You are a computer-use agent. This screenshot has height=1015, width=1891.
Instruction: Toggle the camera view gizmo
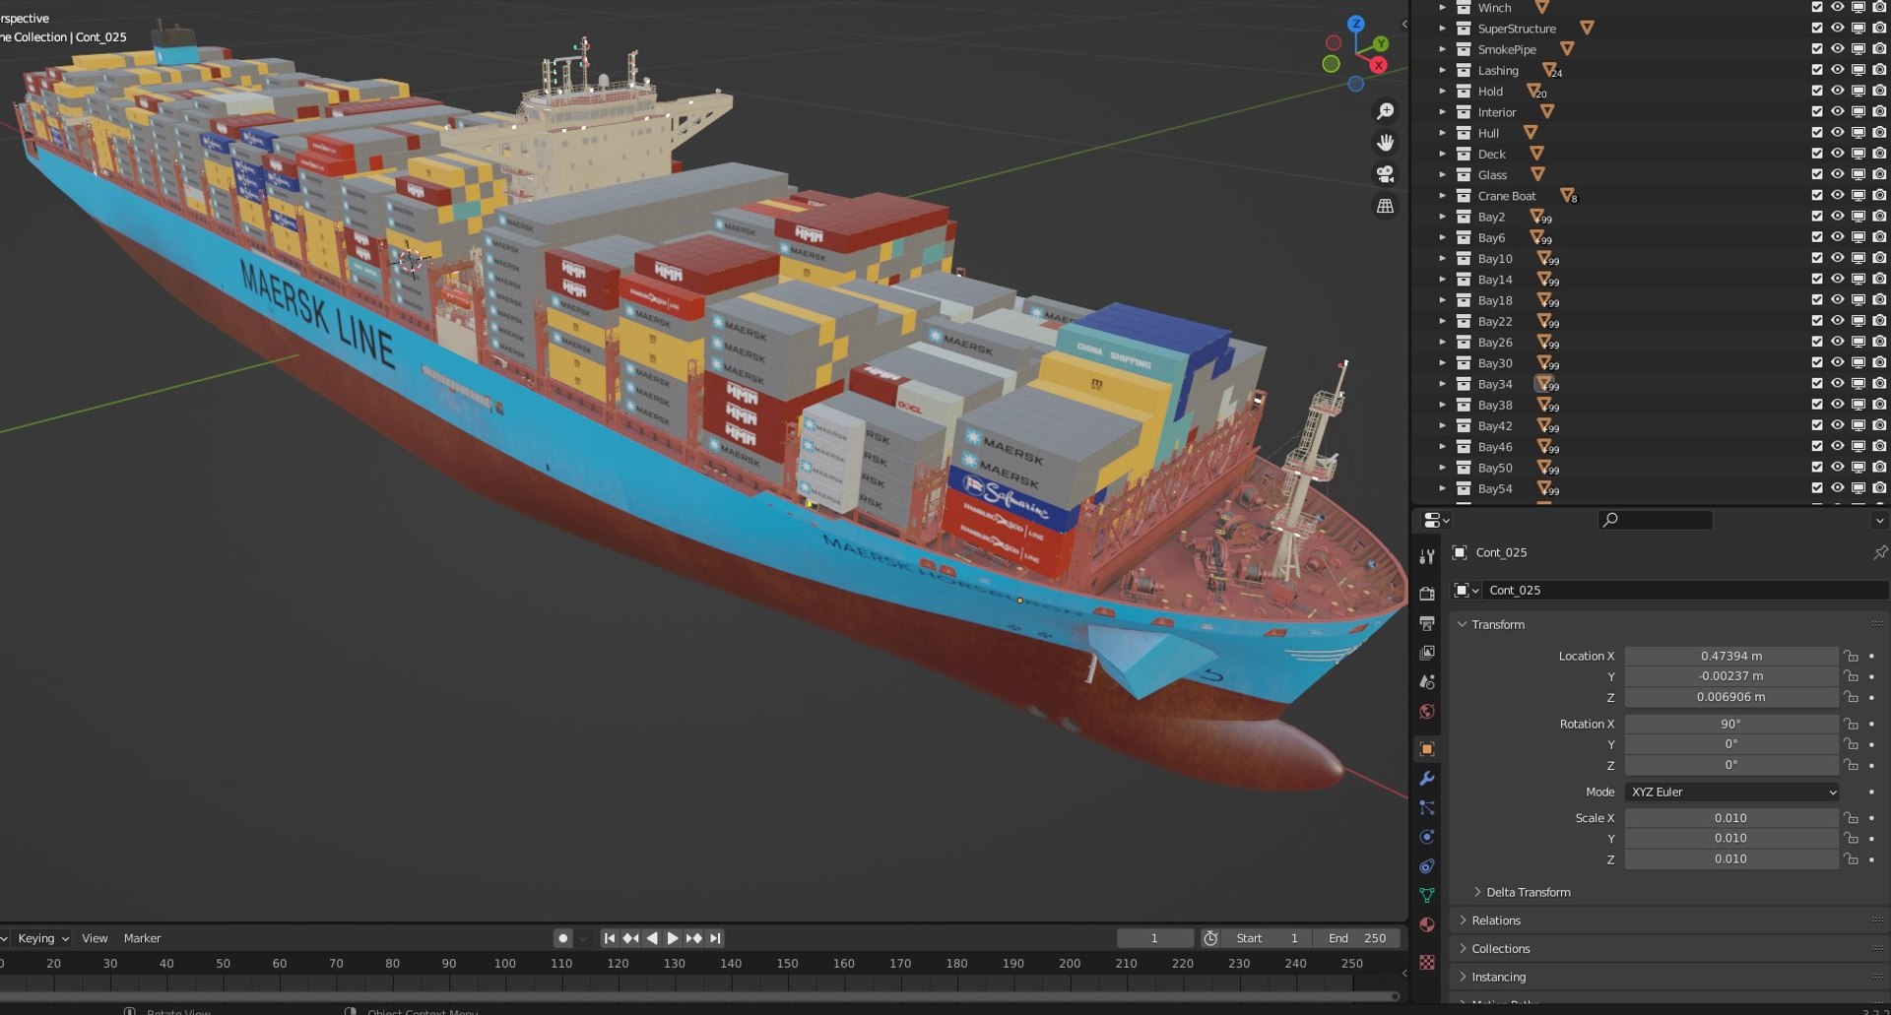(1386, 174)
